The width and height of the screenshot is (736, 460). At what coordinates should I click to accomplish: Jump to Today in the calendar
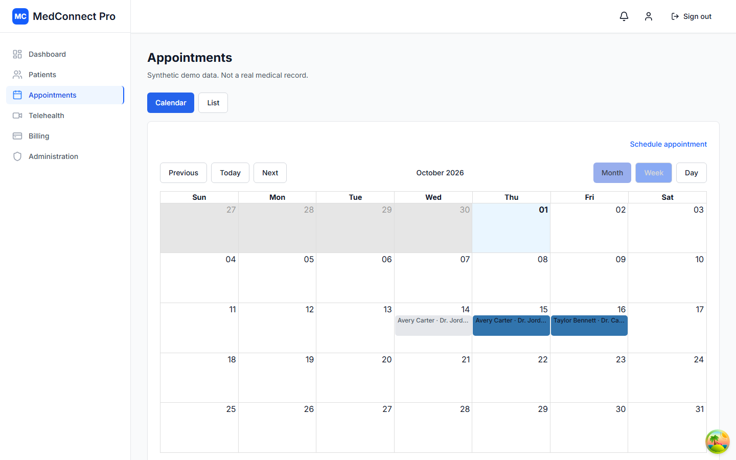coord(230,173)
